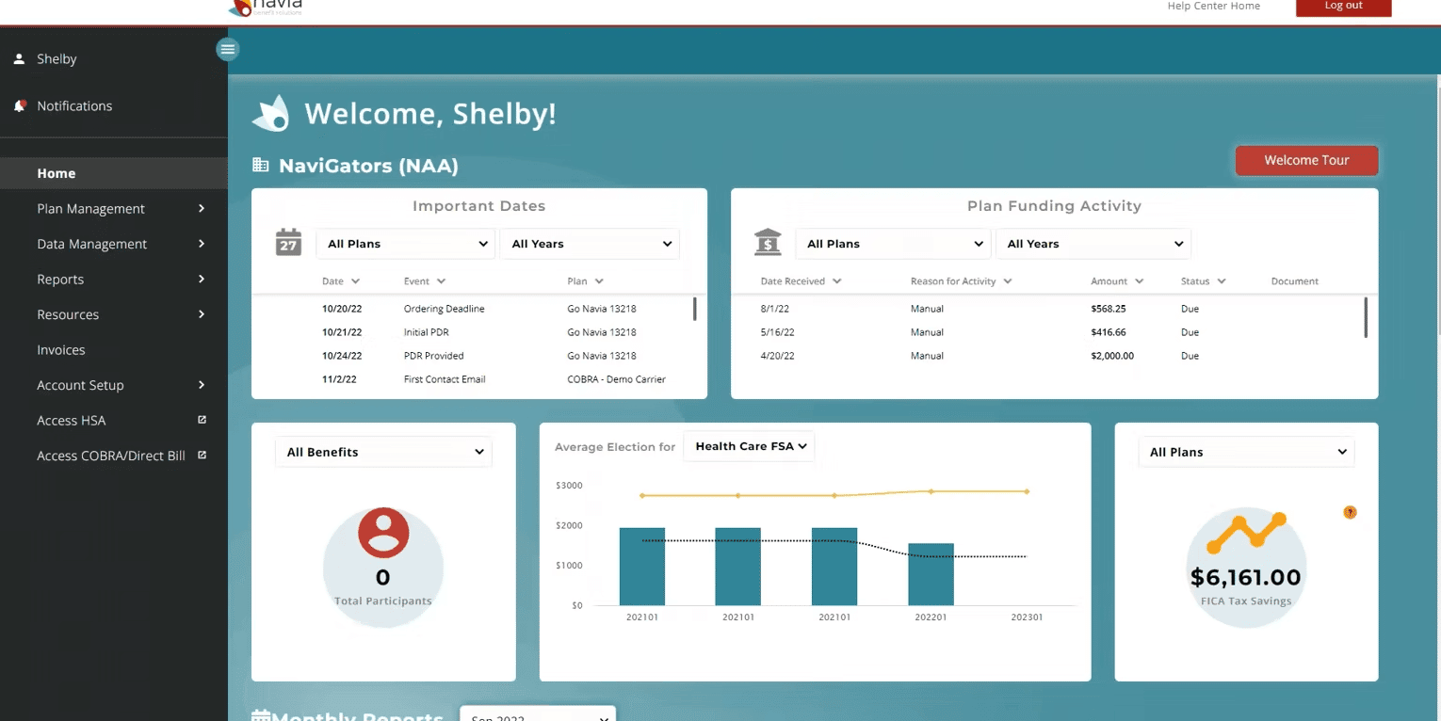The width and height of the screenshot is (1441, 721).
Task: Click the bank icon in Plan Funding Activity
Action: point(769,242)
